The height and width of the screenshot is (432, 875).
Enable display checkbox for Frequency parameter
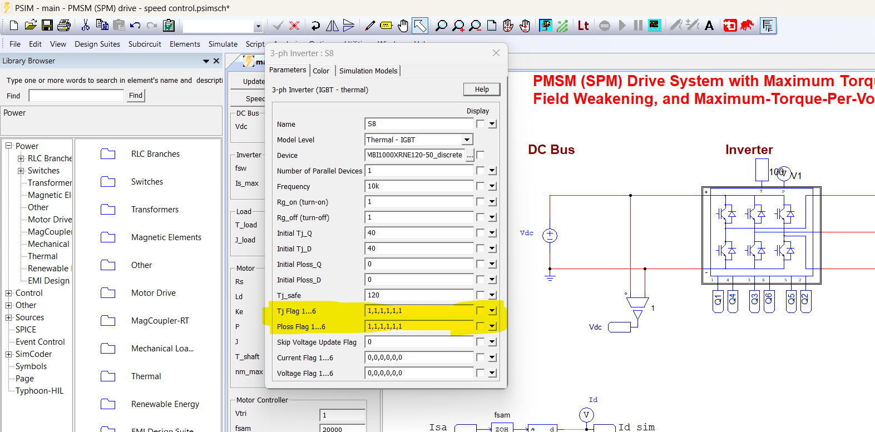pyautogui.click(x=480, y=186)
